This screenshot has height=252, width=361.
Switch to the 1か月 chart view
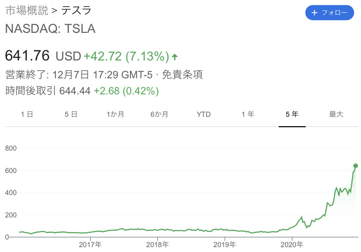pyautogui.click(x=116, y=114)
